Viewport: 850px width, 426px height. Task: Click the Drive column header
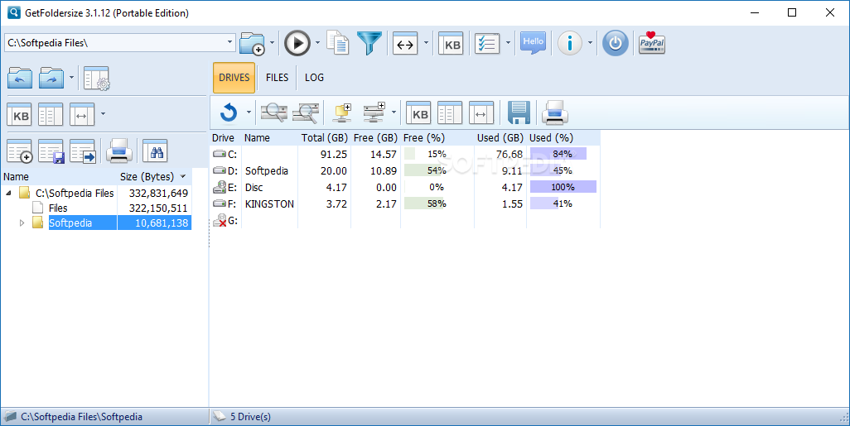pyautogui.click(x=224, y=137)
